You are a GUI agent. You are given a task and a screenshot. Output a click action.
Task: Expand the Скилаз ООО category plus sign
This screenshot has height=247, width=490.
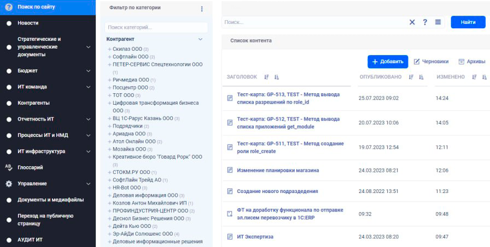110,49
